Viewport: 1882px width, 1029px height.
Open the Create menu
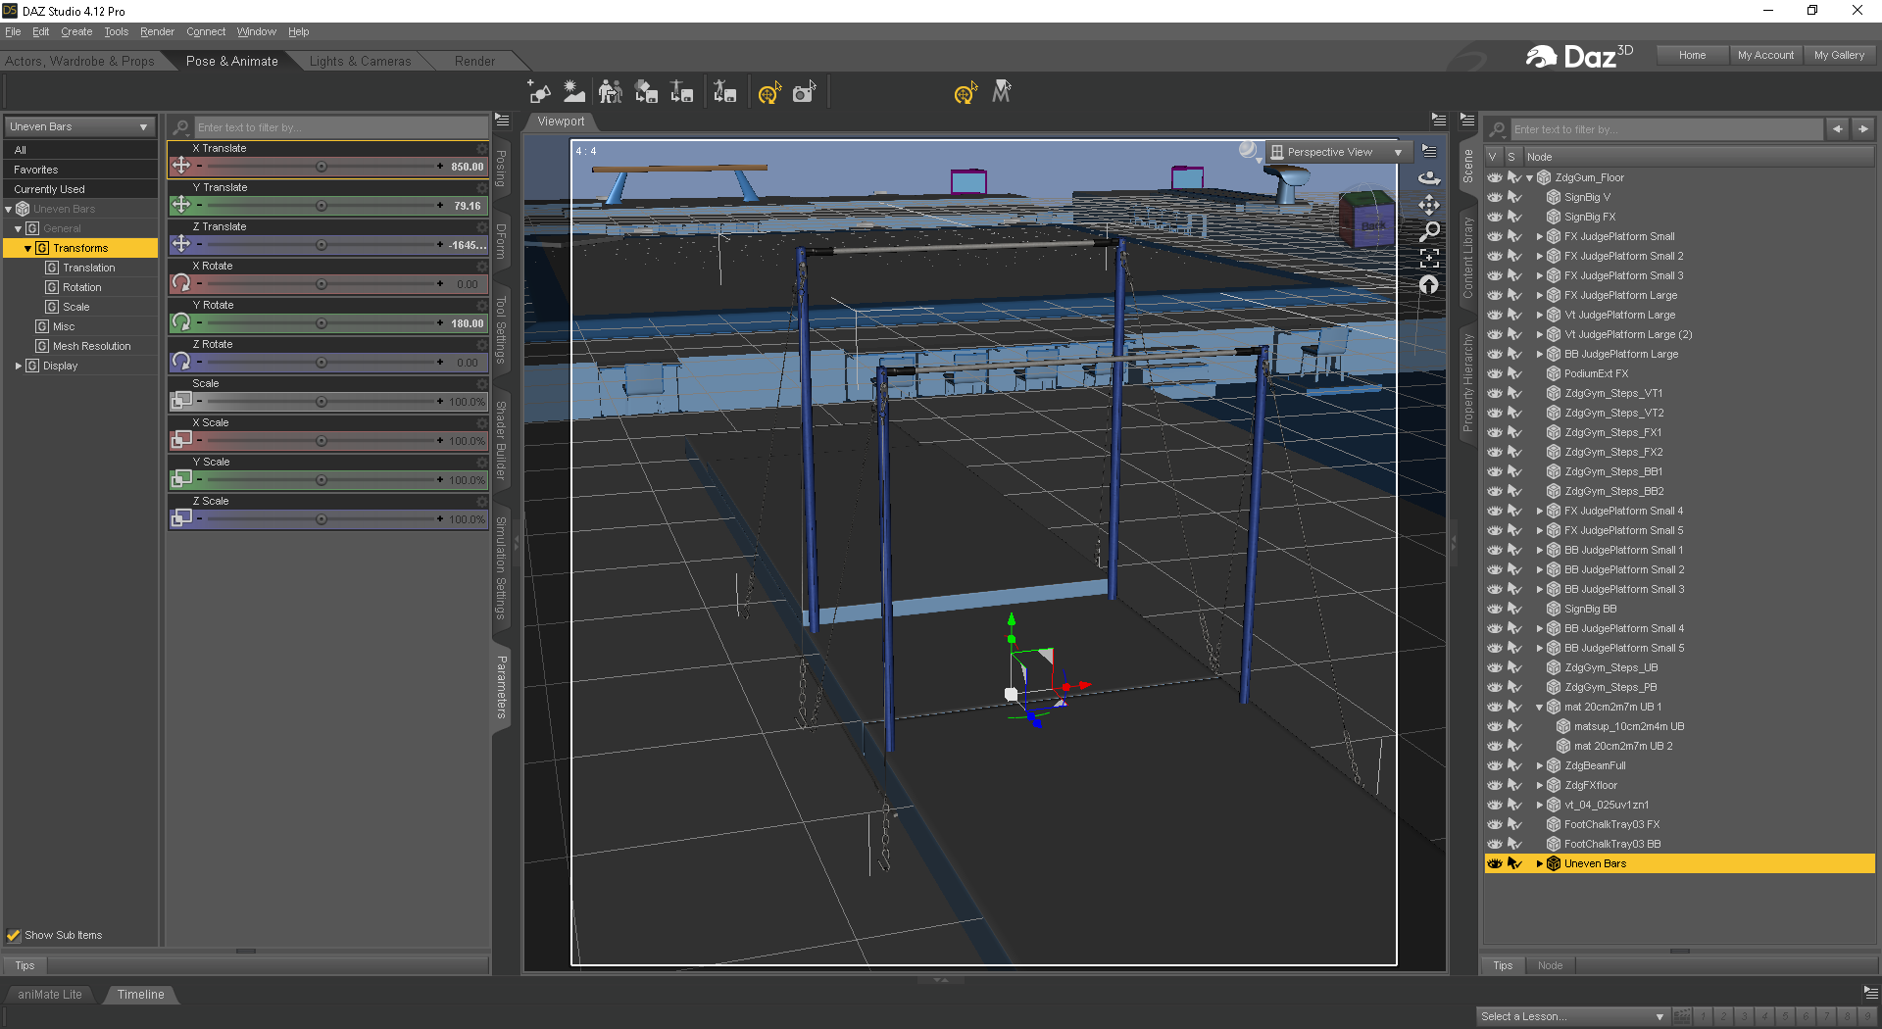pyautogui.click(x=76, y=31)
